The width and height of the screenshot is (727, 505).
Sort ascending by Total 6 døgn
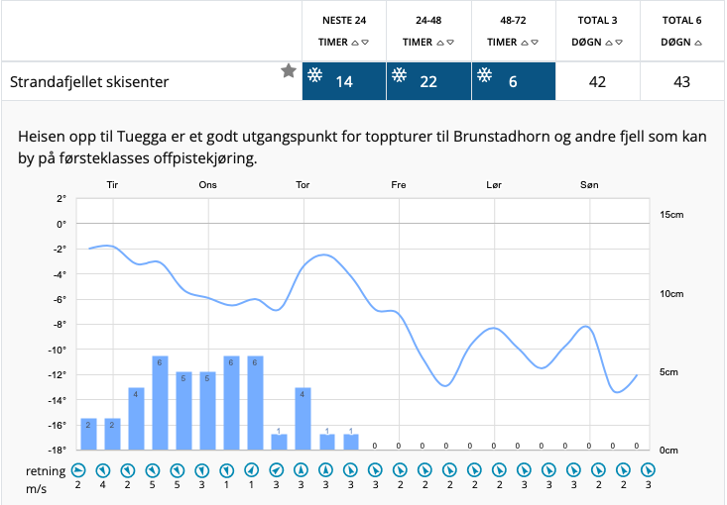click(698, 43)
